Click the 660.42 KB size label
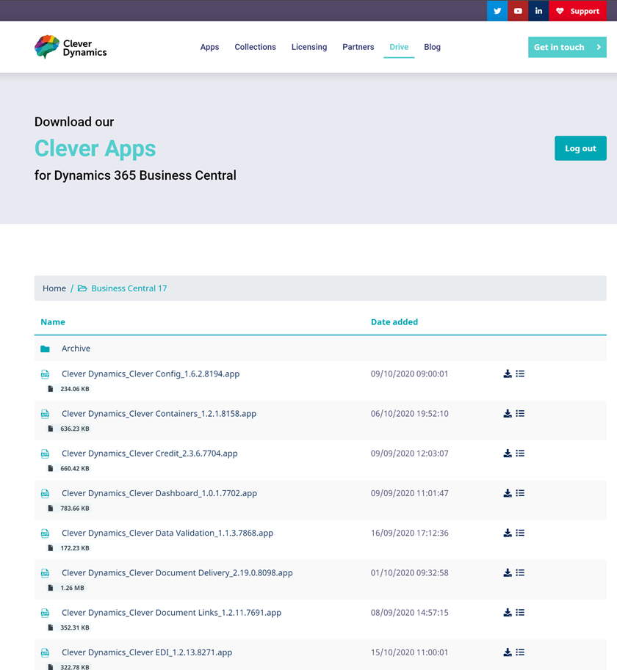The width and height of the screenshot is (617, 670). click(75, 469)
